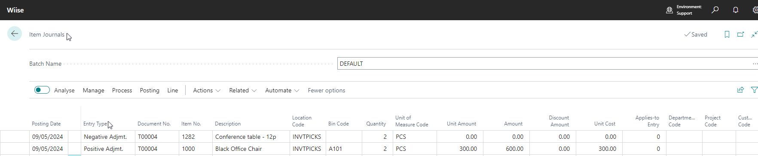Click the Environment Support globe icon
This screenshot has width=758, height=156.
669,10
